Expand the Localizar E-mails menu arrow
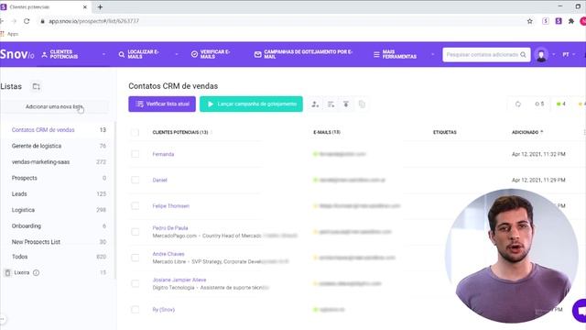 pos(177,55)
